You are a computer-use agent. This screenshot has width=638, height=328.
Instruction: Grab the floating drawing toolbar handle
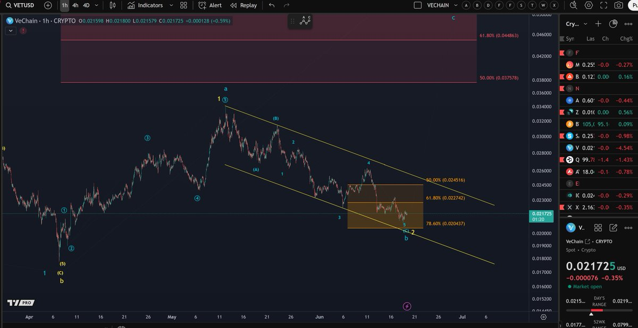click(293, 21)
